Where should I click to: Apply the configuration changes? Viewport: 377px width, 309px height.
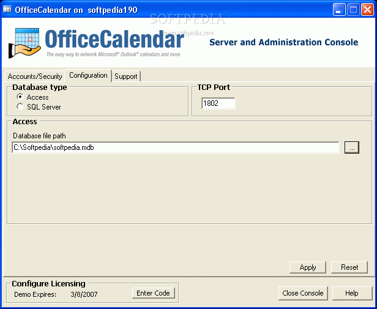click(x=308, y=267)
